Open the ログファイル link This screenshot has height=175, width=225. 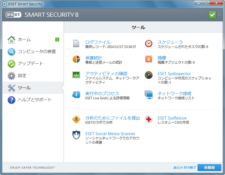(x=98, y=42)
